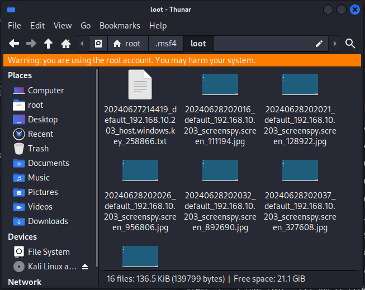Select the screen_956806.jpg thumbnail

point(140,170)
